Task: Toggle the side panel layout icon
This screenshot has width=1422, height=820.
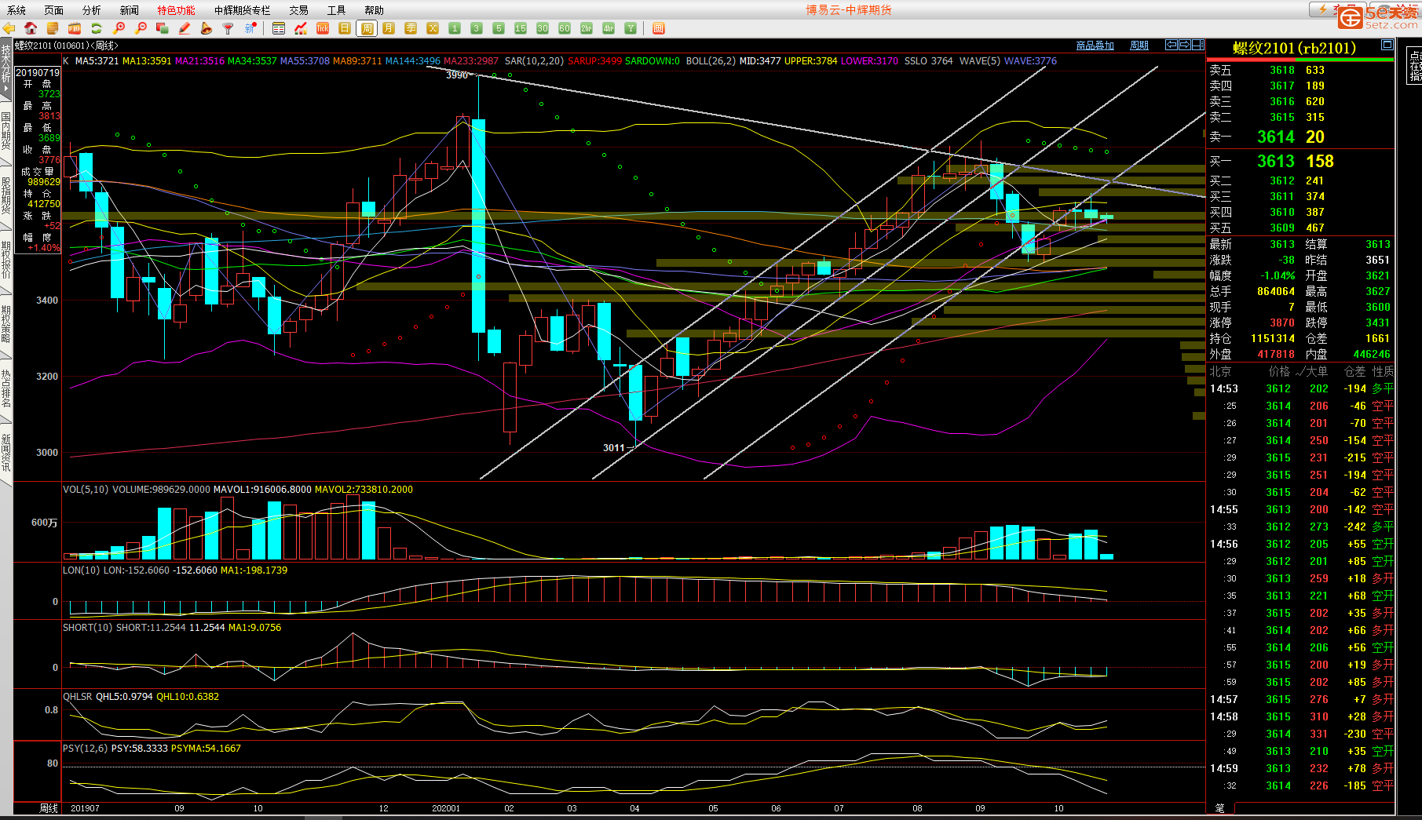Action: click(1198, 45)
